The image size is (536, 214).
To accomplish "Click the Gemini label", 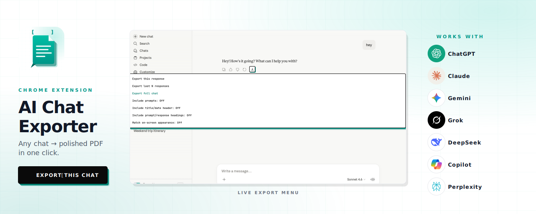I will click(459, 98).
